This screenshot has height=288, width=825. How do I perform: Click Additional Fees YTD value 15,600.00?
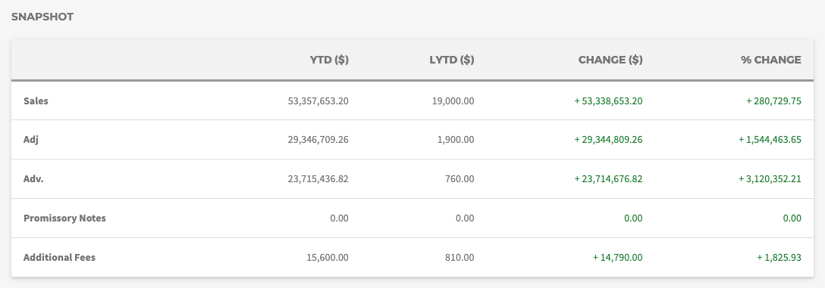pyautogui.click(x=328, y=258)
